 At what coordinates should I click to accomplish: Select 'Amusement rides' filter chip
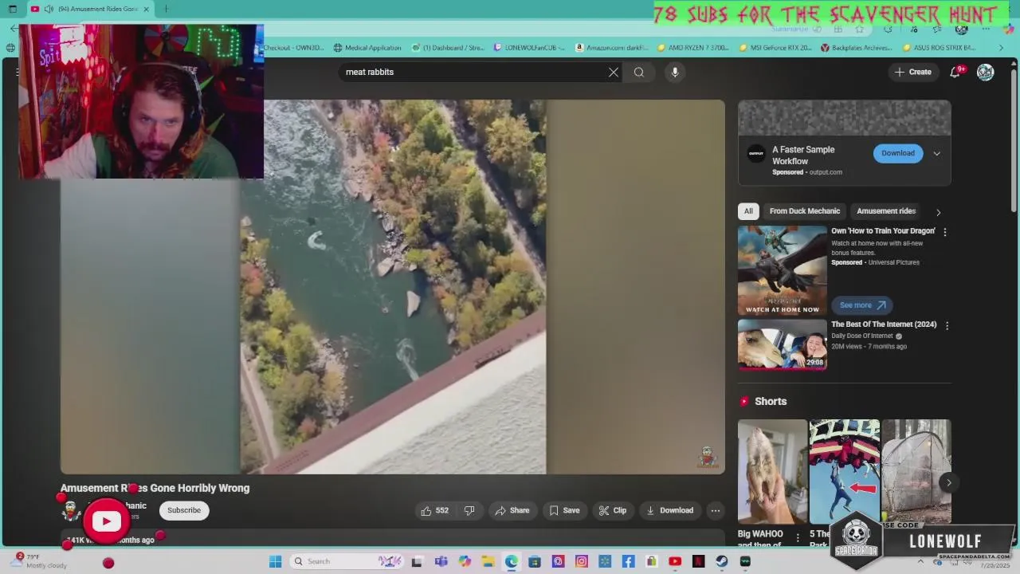tap(885, 211)
